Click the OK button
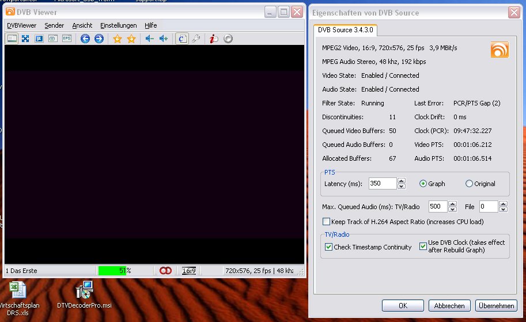 pos(403,305)
